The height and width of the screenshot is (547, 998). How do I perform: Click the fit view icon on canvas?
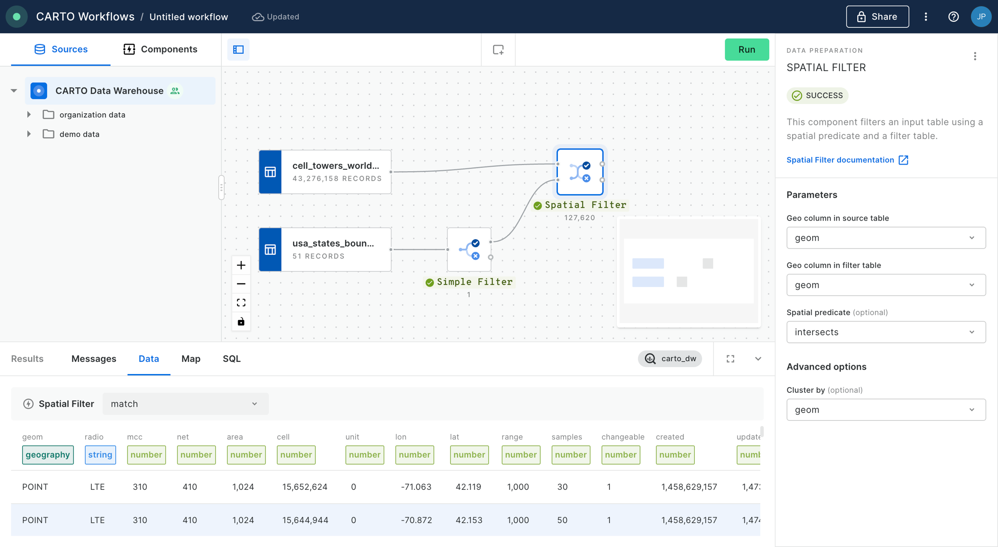(x=241, y=303)
